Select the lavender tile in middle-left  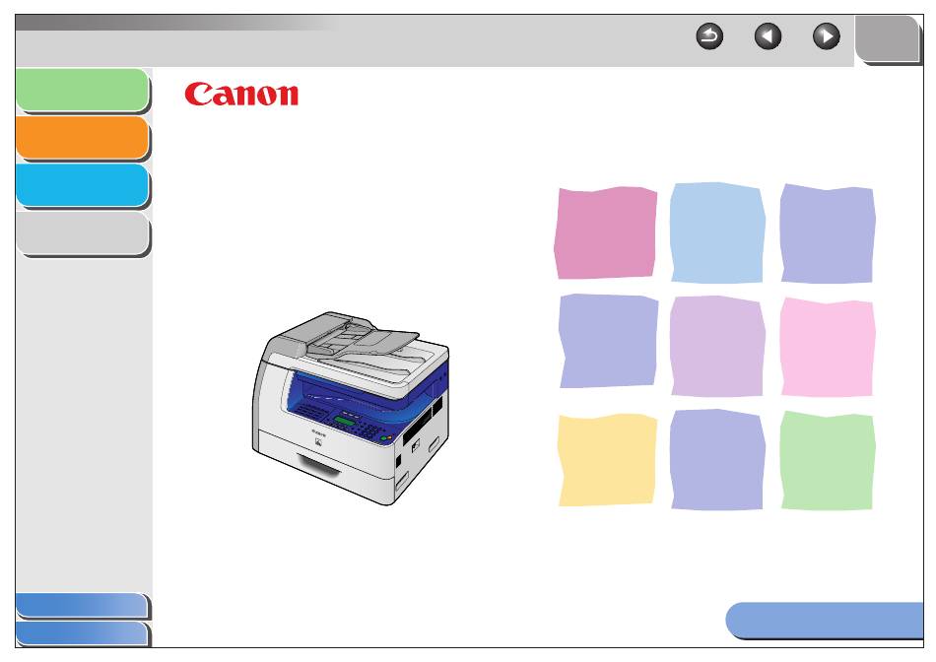coord(608,341)
